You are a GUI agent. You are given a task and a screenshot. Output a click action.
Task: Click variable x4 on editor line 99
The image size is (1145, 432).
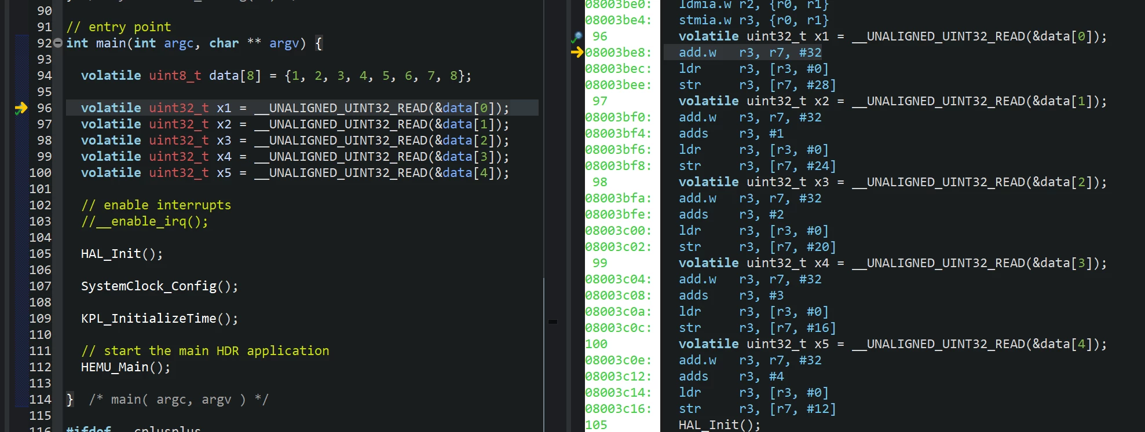(x=224, y=157)
